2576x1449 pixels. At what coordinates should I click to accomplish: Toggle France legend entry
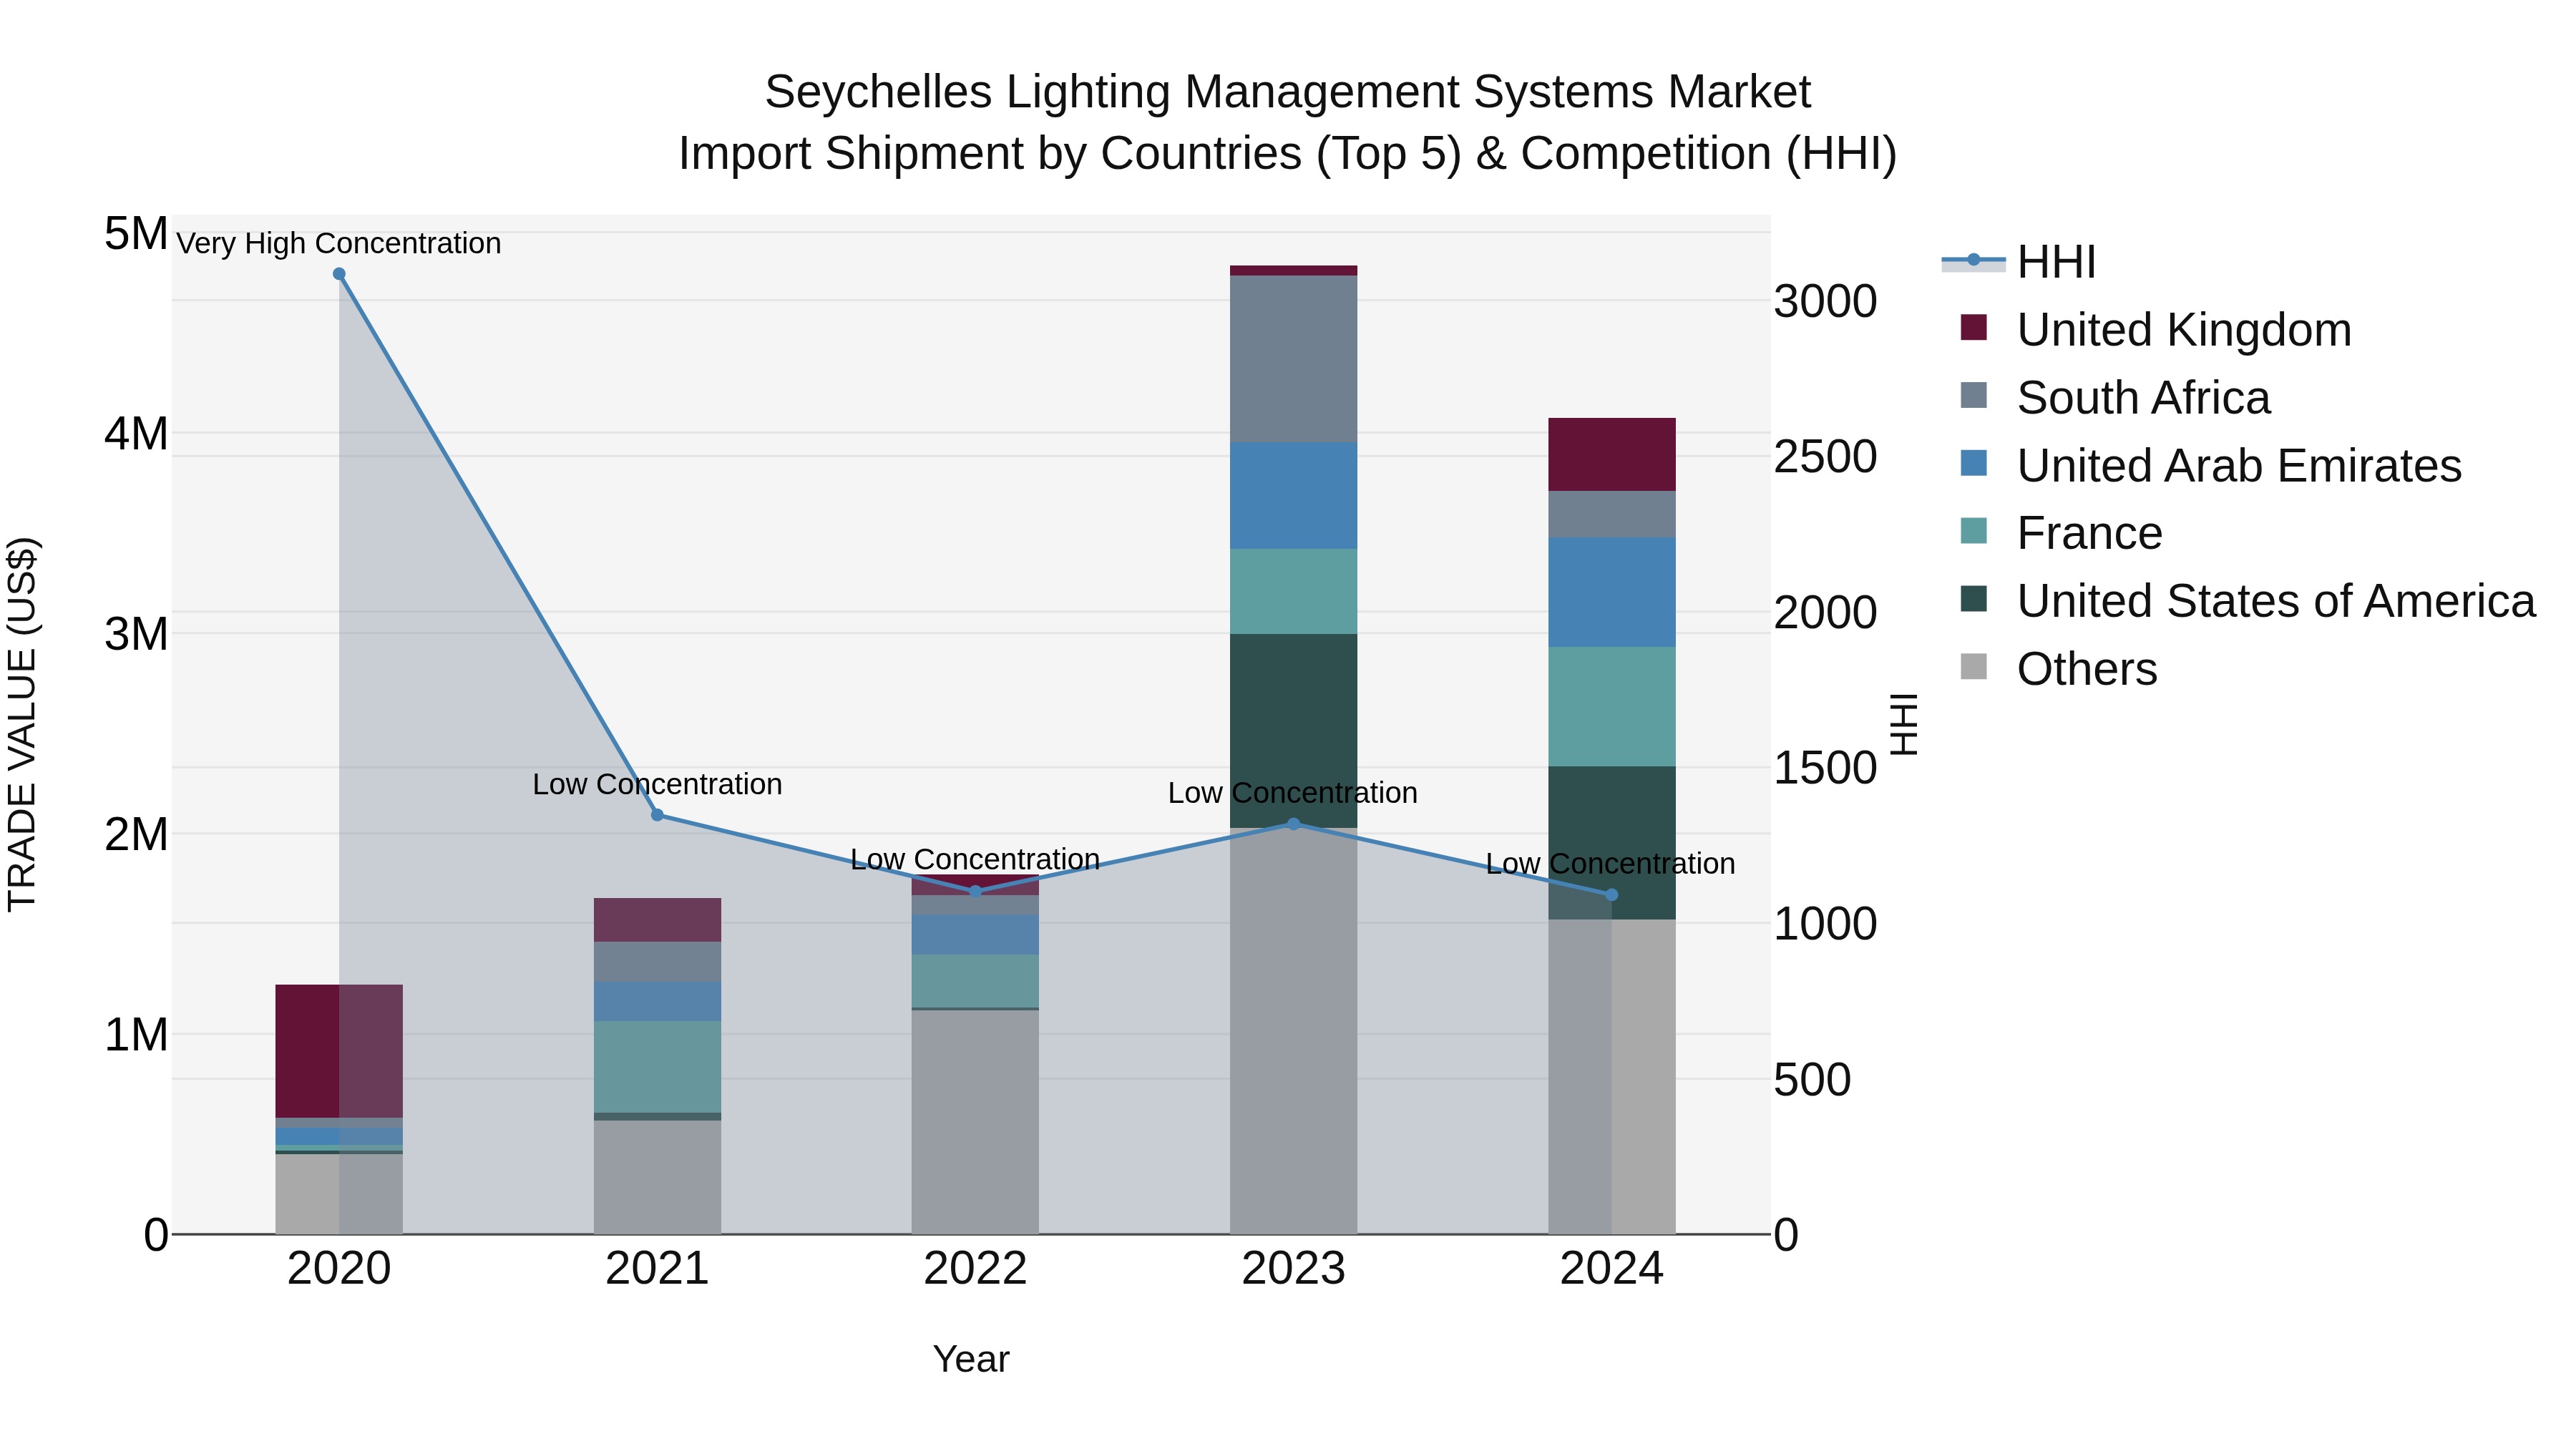pos(2061,533)
